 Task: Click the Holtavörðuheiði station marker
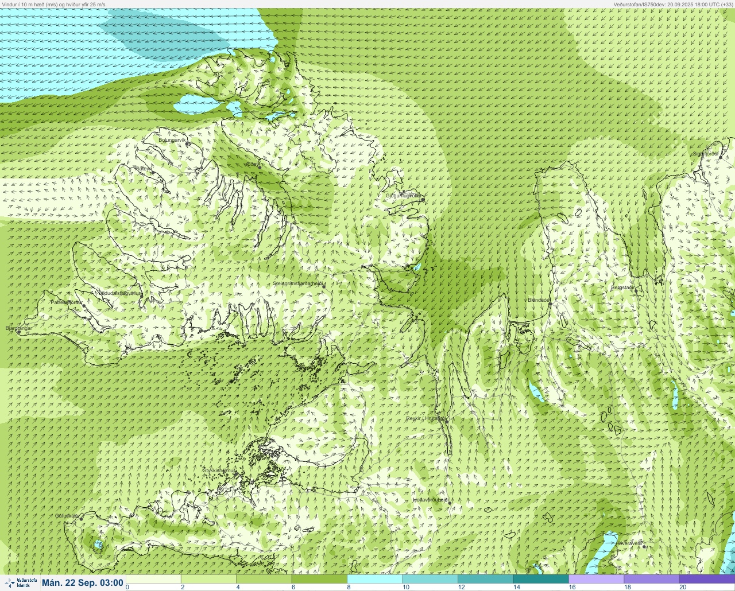click(450, 503)
